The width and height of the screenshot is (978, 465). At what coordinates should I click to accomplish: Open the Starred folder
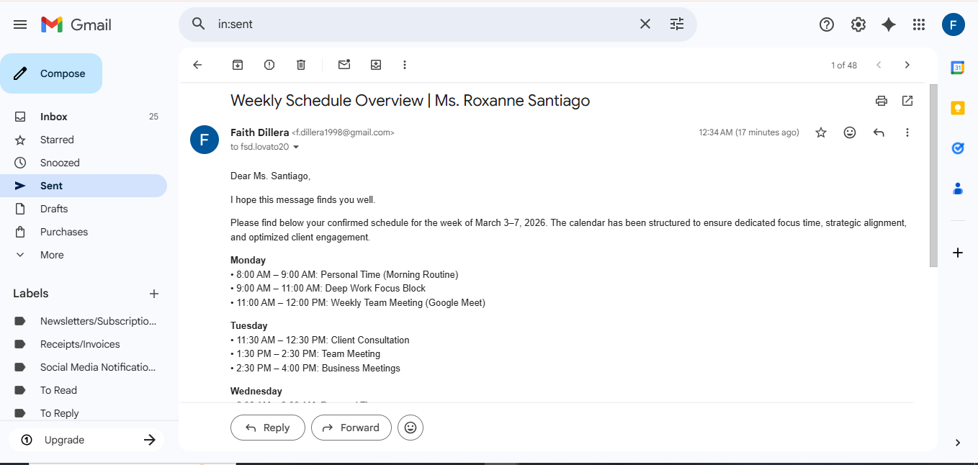[x=84, y=140]
